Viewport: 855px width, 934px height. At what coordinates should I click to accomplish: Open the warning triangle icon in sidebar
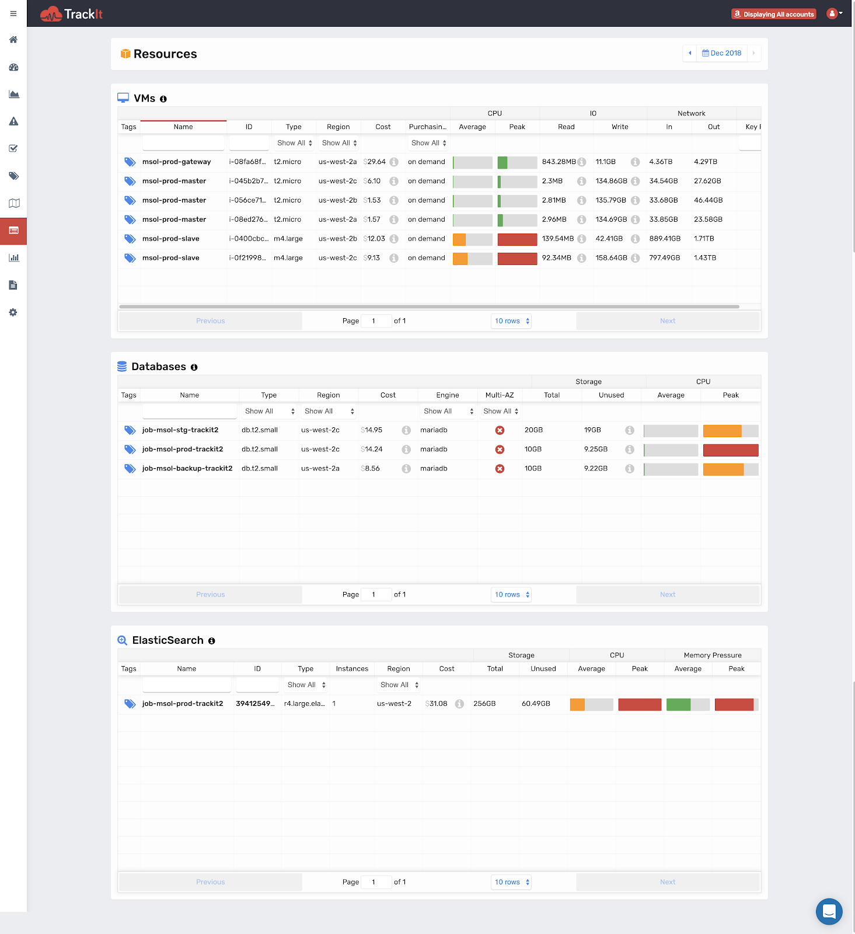[13, 121]
